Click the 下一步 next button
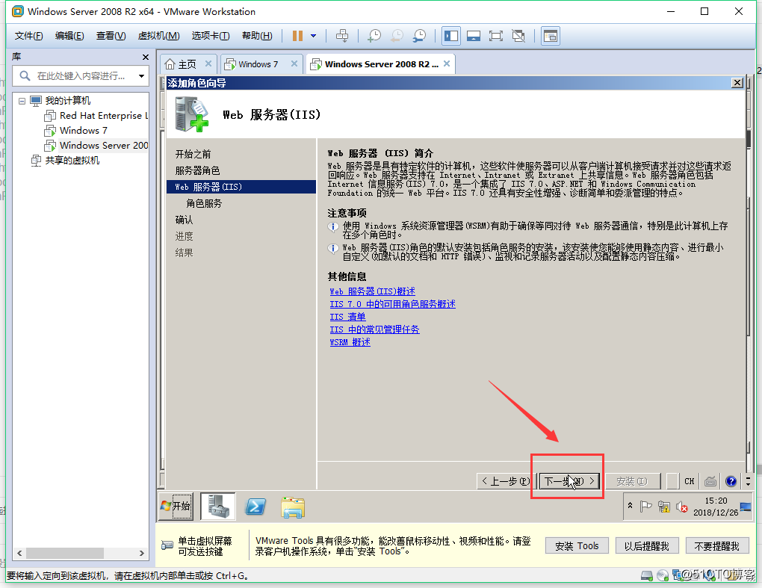The image size is (762, 588). (x=569, y=481)
